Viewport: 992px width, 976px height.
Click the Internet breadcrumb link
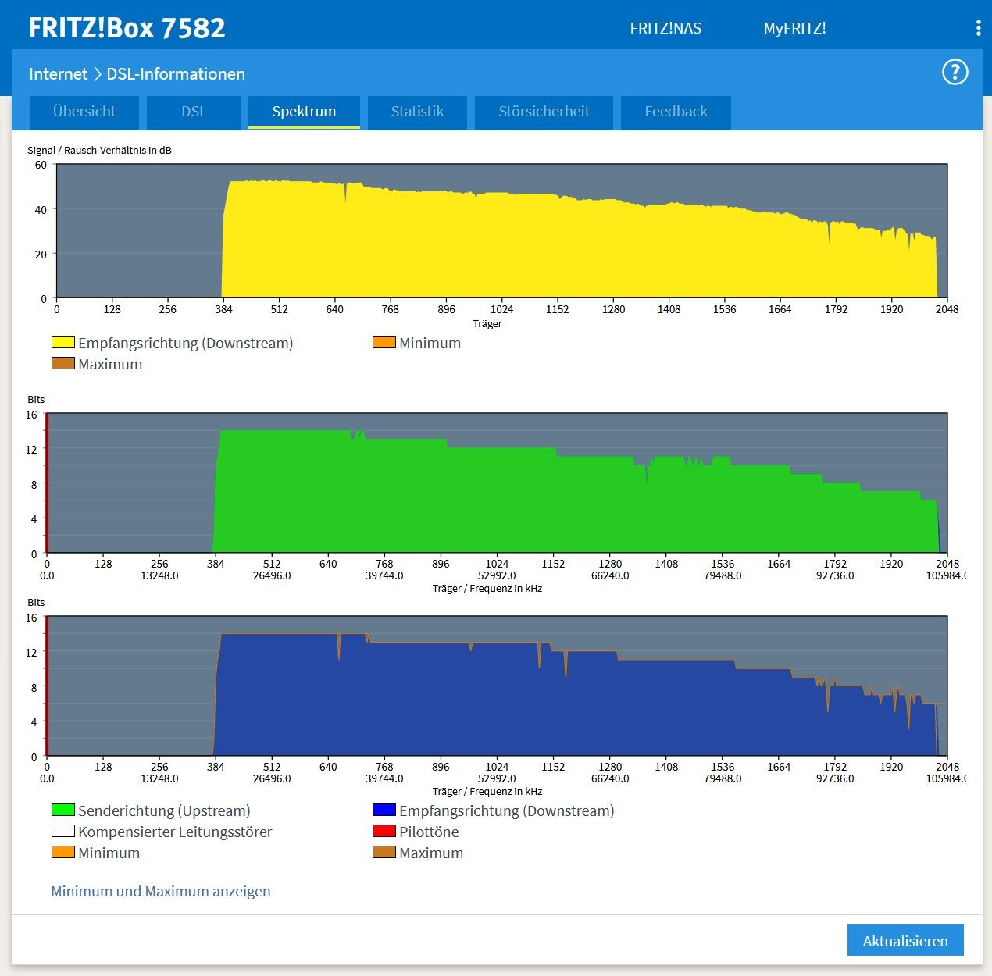tap(58, 74)
